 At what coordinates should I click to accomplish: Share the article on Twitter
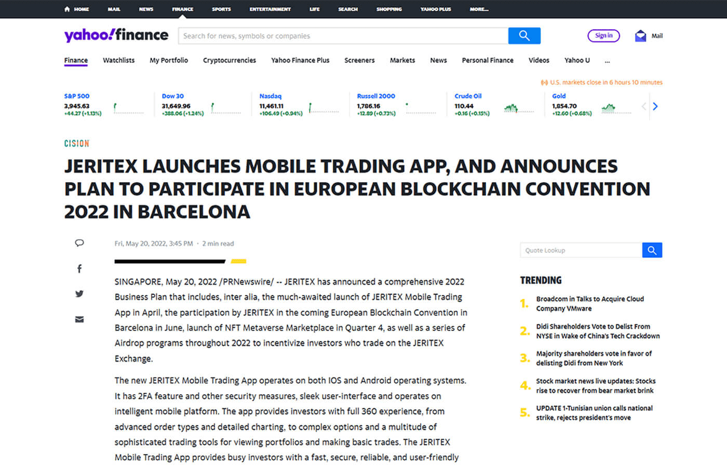[79, 294]
